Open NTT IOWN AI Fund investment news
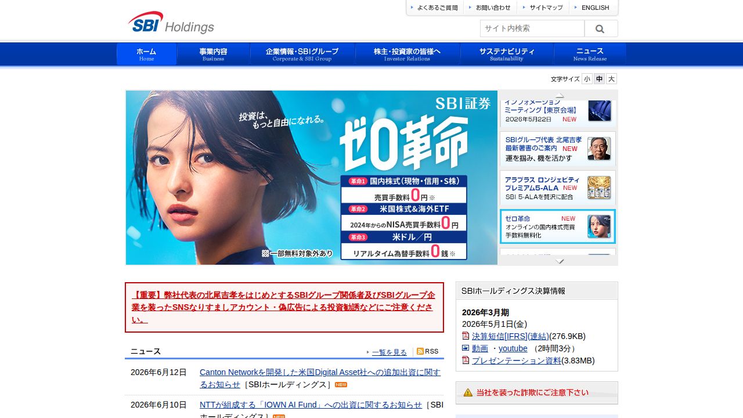Viewport: 743px width, 418px height. pyautogui.click(x=311, y=405)
